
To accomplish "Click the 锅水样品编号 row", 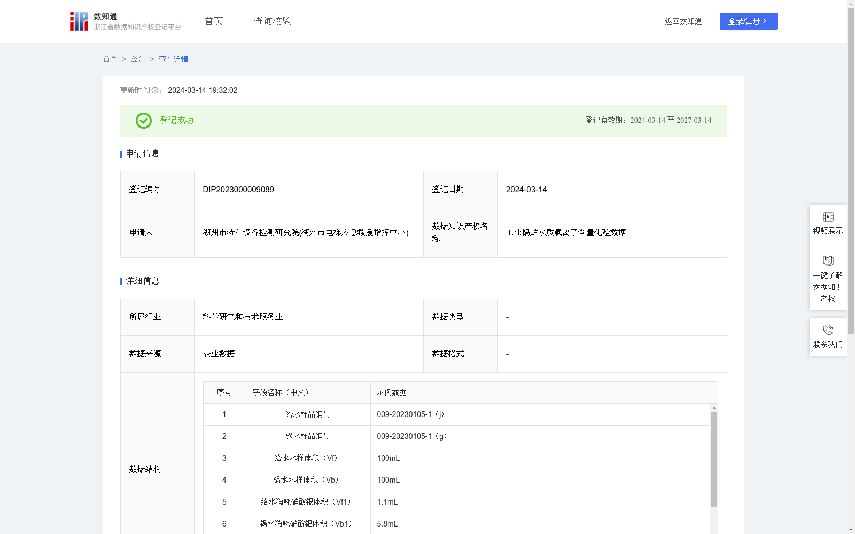I will 456,436.
